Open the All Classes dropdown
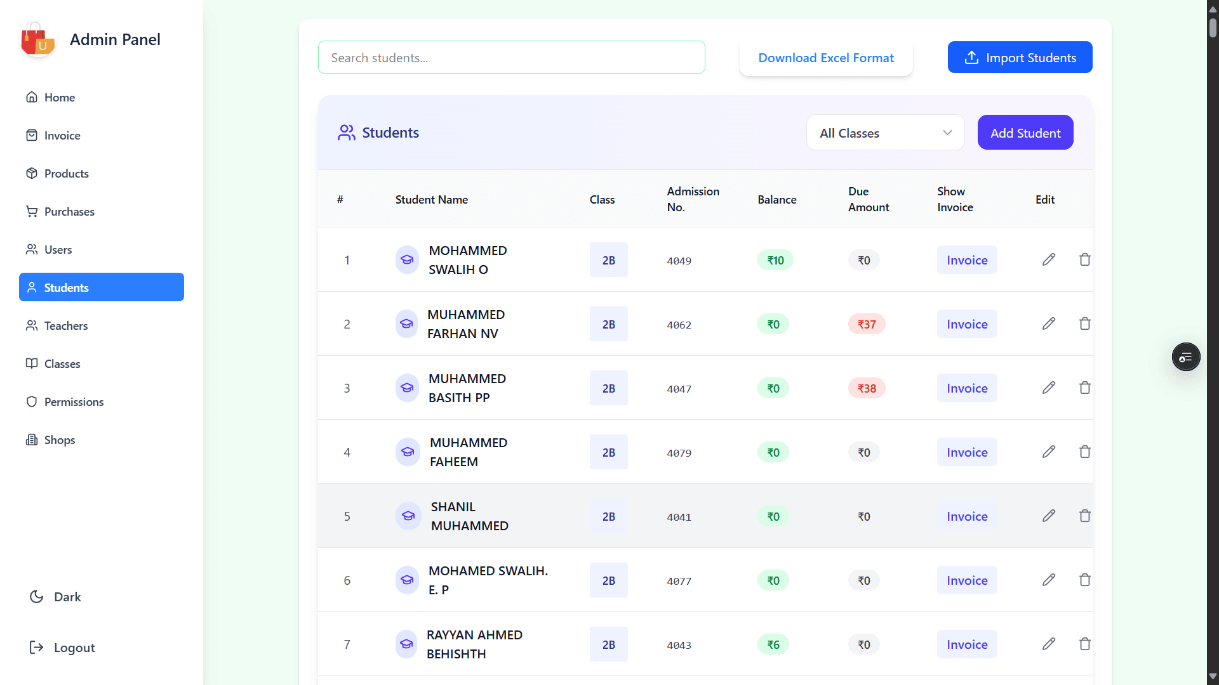1219x685 pixels. pyautogui.click(x=885, y=133)
